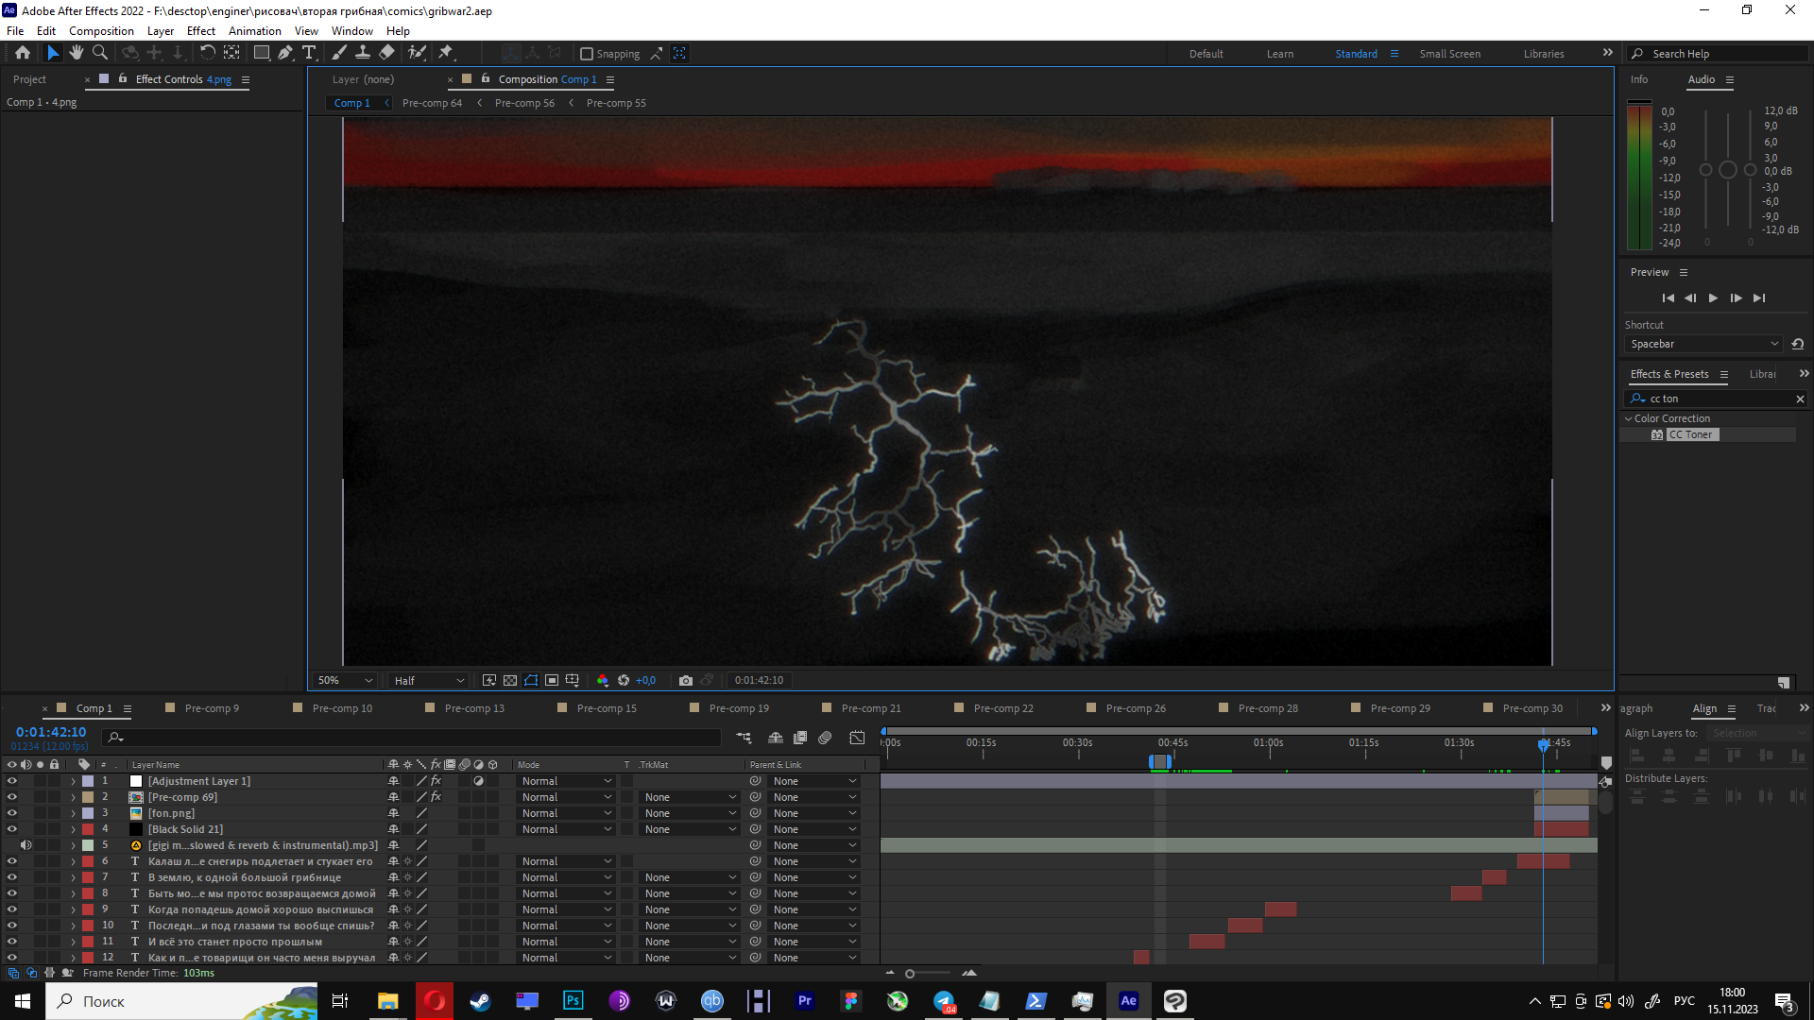Open the Half resolution dropdown
The height and width of the screenshot is (1020, 1814).
(x=429, y=680)
